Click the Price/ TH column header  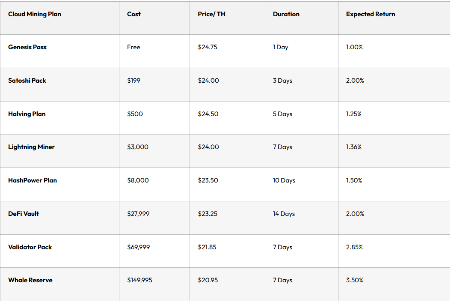(x=211, y=14)
